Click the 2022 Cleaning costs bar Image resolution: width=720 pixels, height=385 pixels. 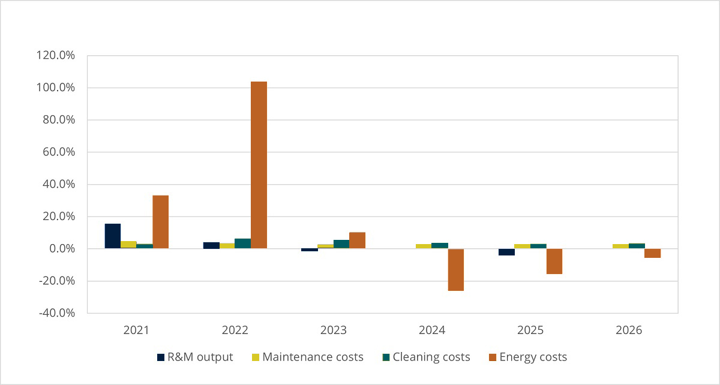tap(242, 243)
